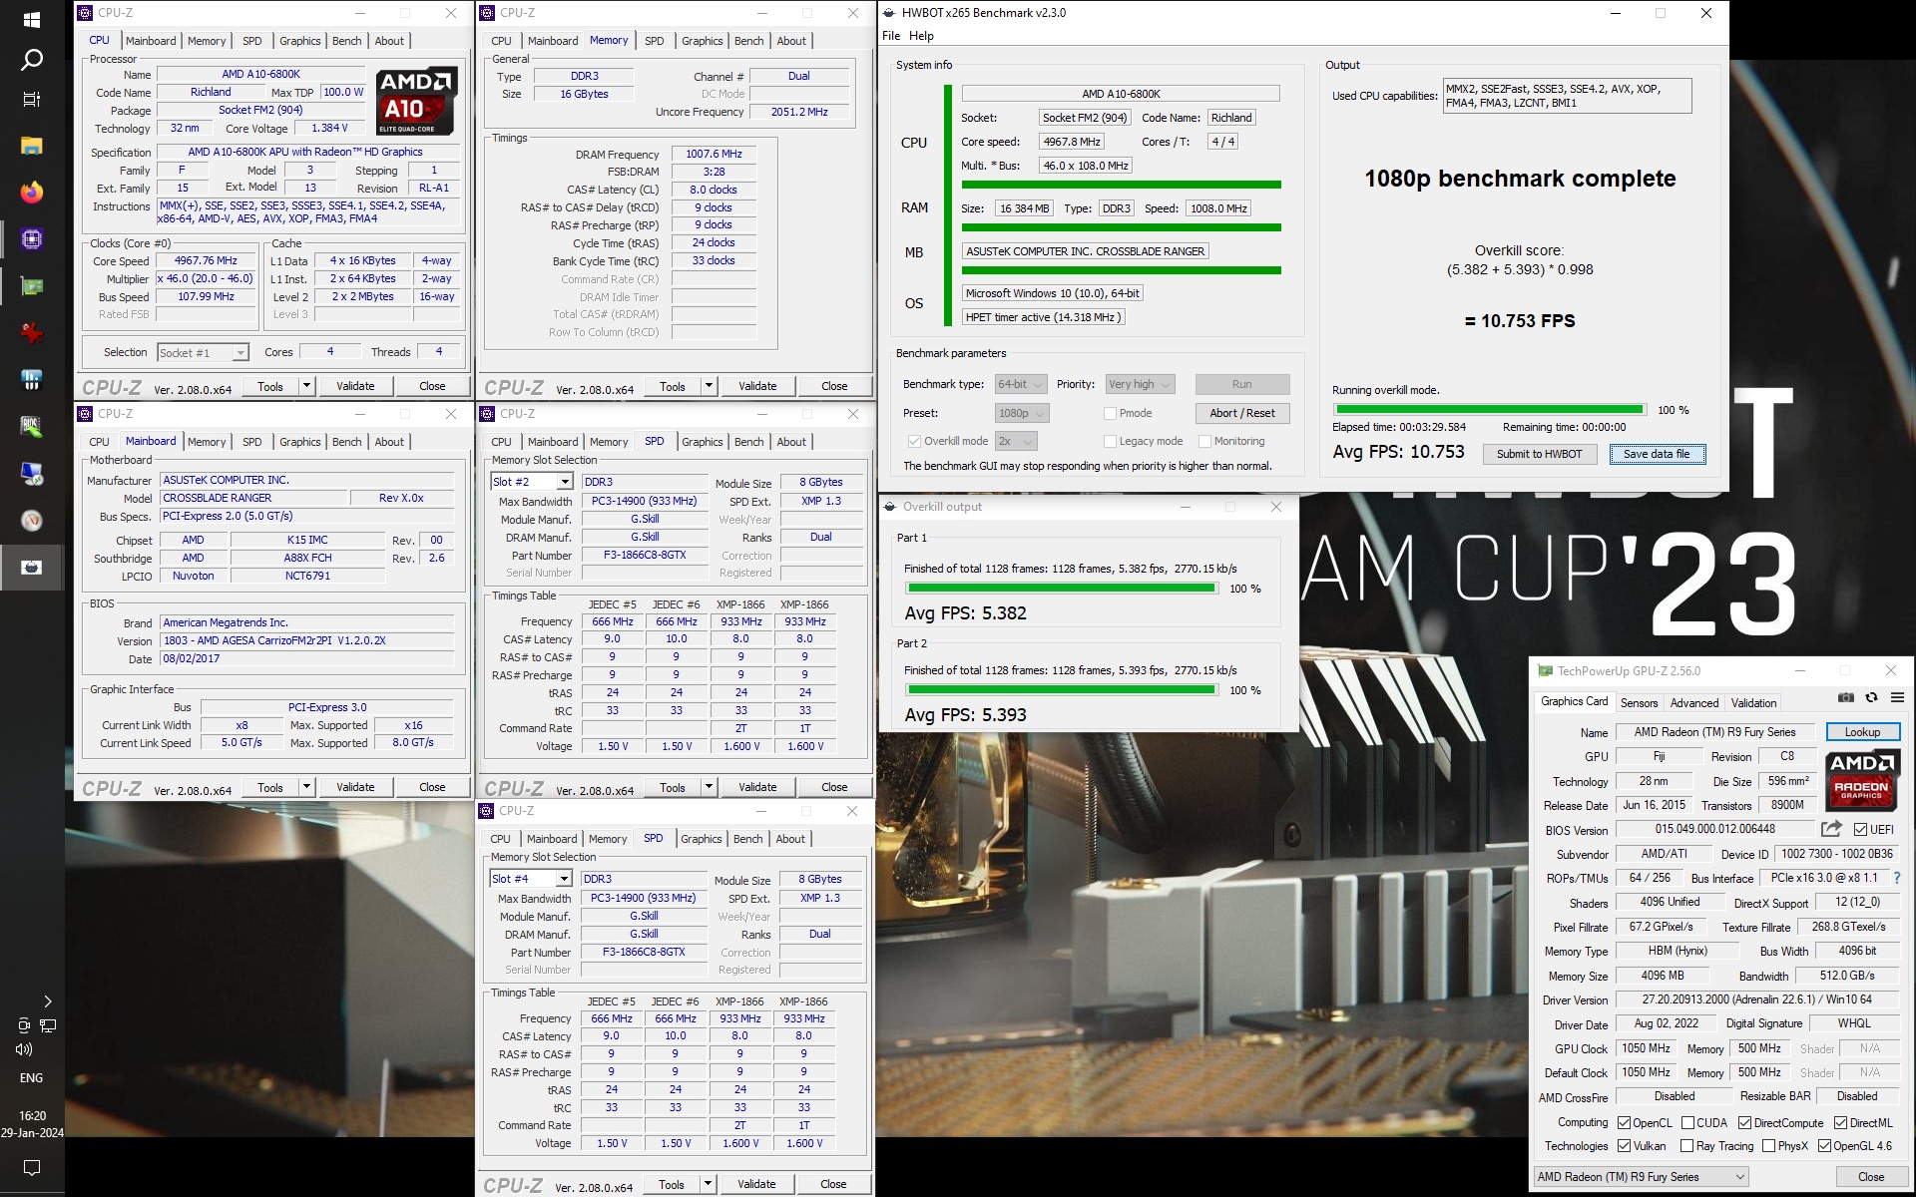Open Firefox from the taskbar
The image size is (1916, 1197).
click(x=32, y=192)
